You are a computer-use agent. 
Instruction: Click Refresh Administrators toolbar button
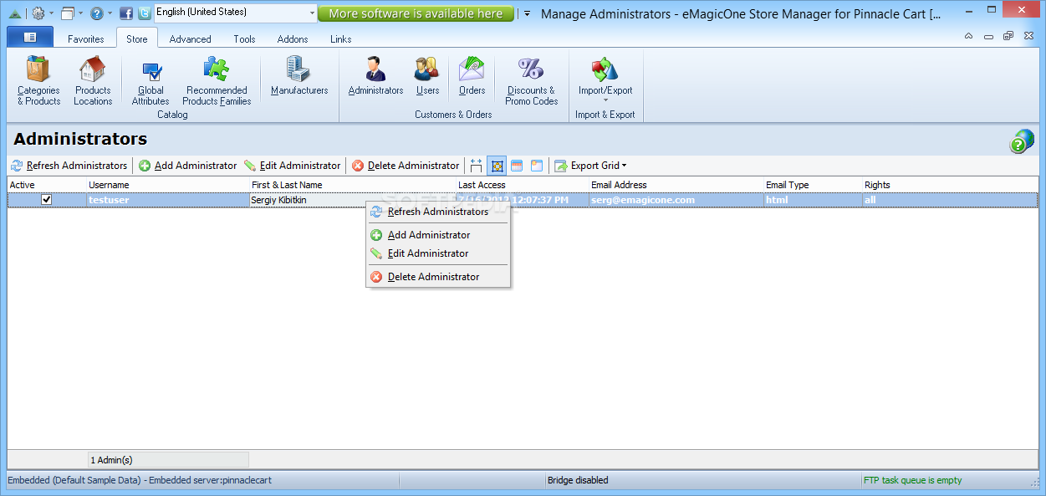click(x=69, y=166)
